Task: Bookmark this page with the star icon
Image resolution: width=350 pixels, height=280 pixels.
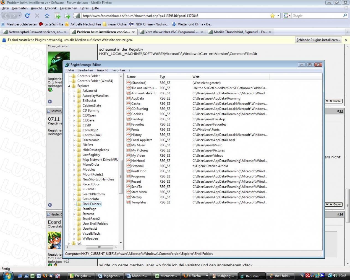Action: coord(273,16)
